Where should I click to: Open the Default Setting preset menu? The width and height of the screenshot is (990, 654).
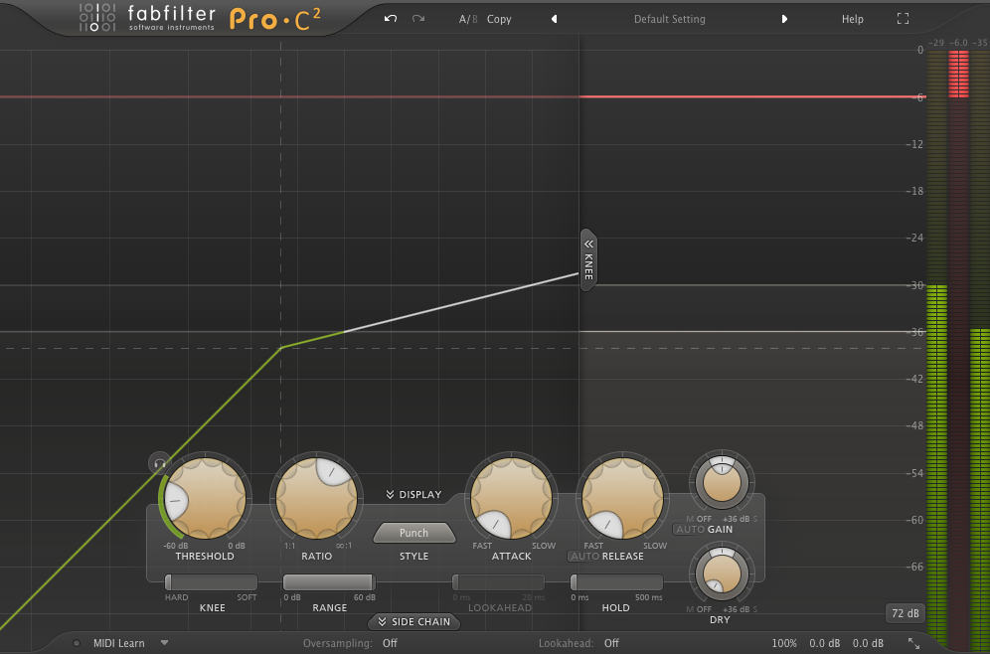click(669, 19)
